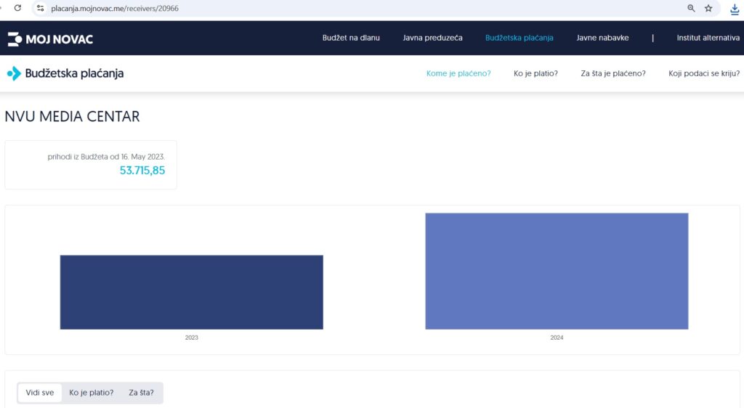Viewport: 744px width, 408px height.
Task: Open the site information icon in address bar
Action: (x=41, y=8)
